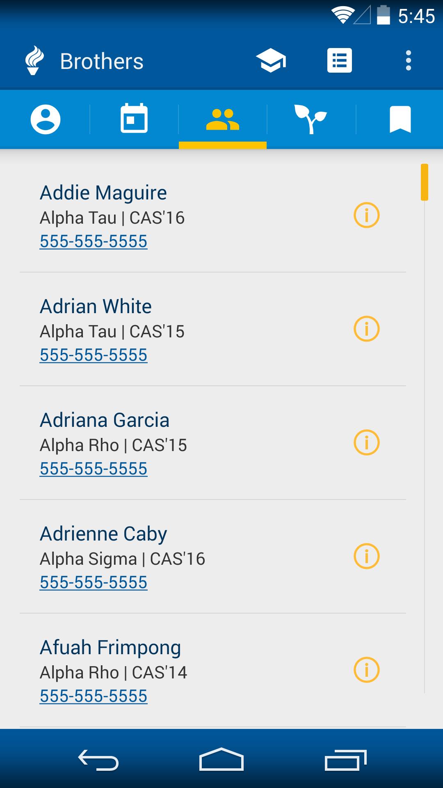Dial Adriana Garcia's phone number
Screen dimensions: 443x788
tap(94, 469)
